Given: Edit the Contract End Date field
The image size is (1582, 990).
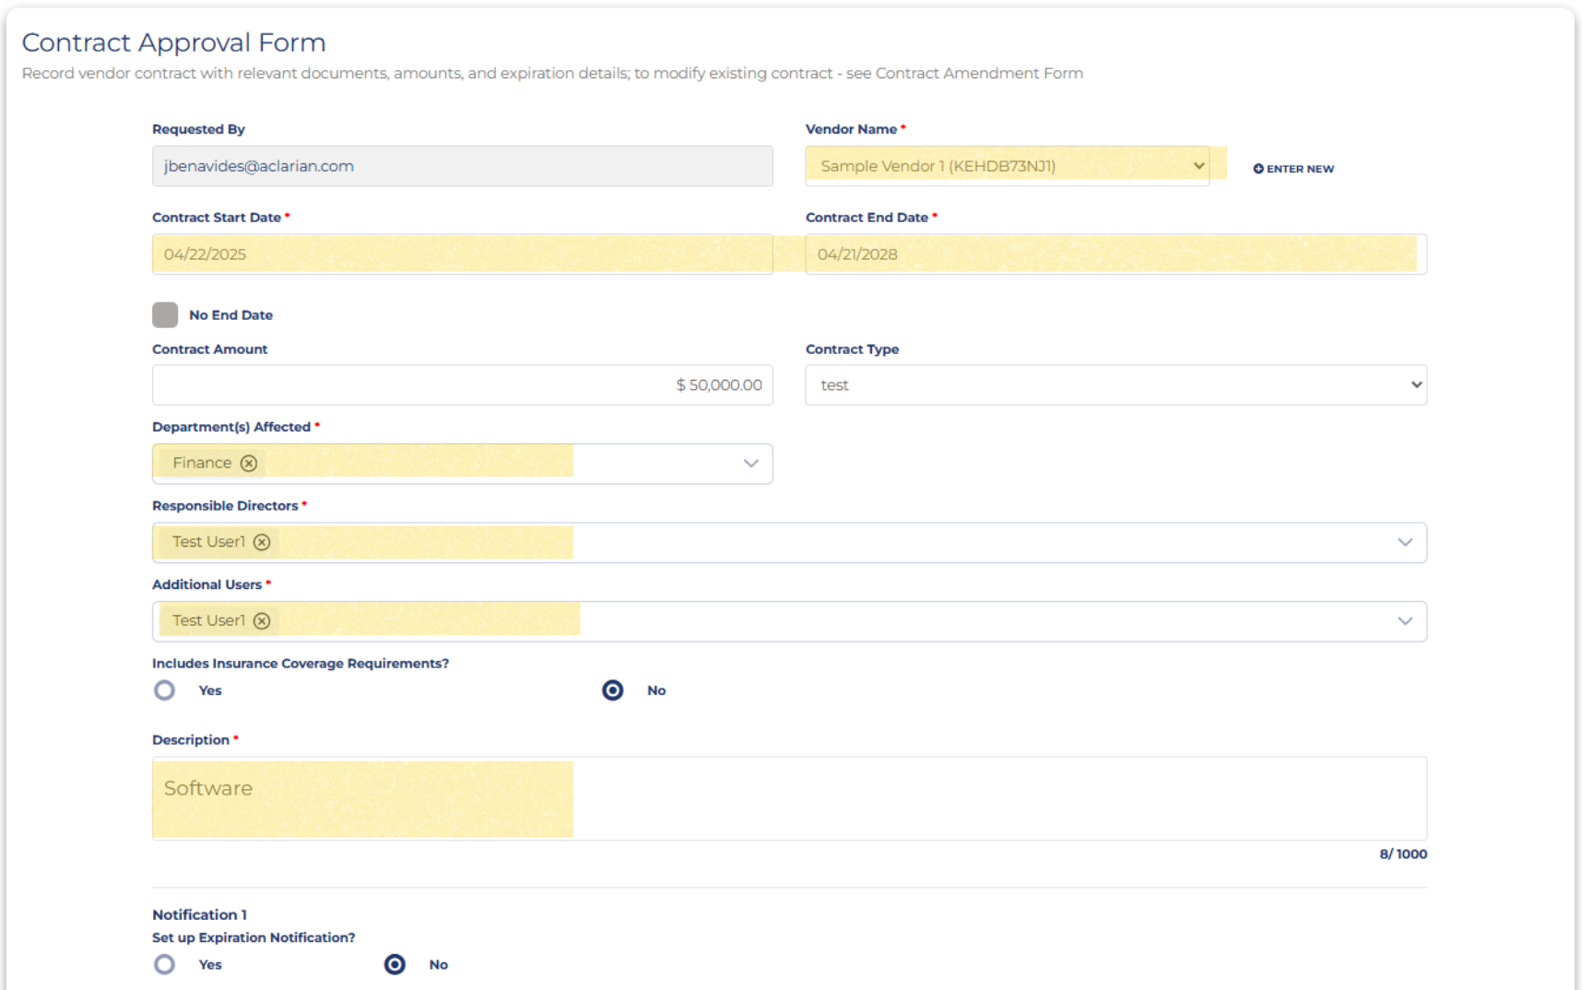Looking at the screenshot, I should tap(1116, 254).
